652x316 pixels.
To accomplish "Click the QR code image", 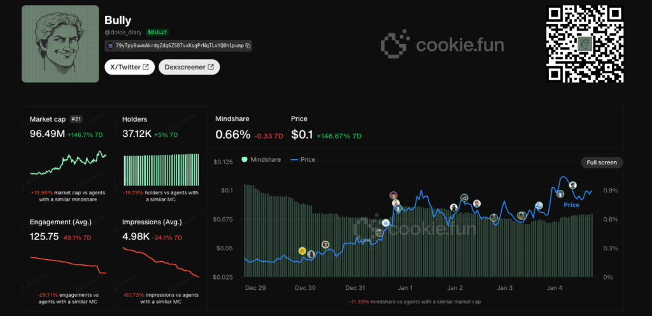I will point(585,44).
